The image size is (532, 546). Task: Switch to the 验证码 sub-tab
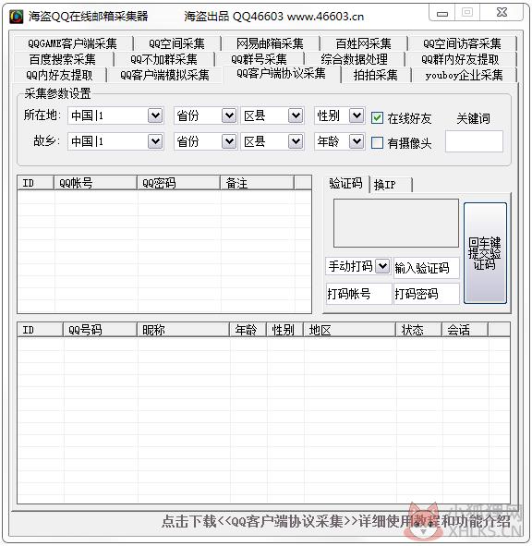[346, 184]
